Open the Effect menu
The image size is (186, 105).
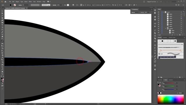pos(30,2)
